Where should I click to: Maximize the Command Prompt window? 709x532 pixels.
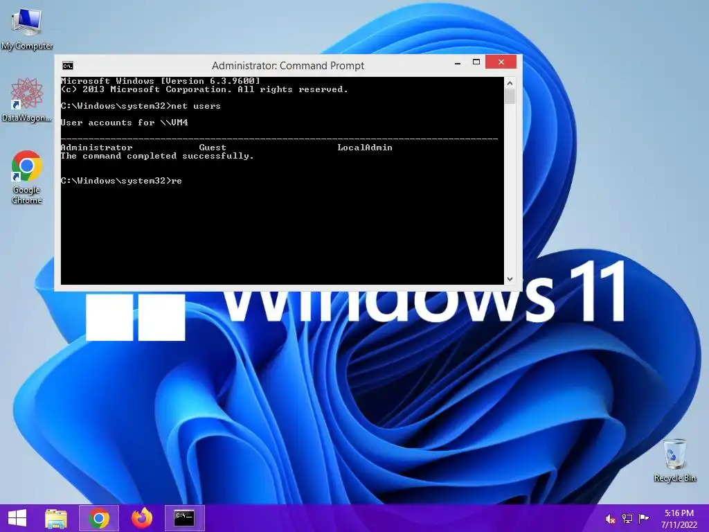point(476,62)
